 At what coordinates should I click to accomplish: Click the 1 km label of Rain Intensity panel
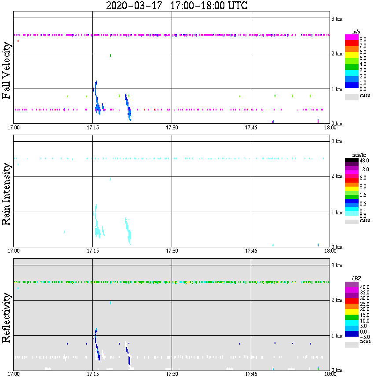pos(337,213)
